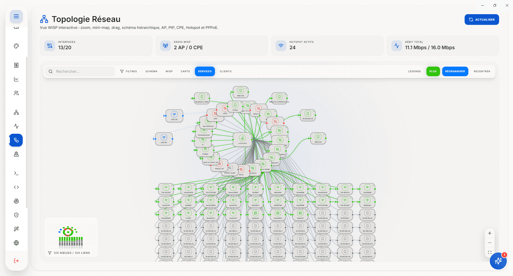The width and height of the screenshot is (513, 276).
Task: Open the code brackets icon in sidebar
Action: click(16, 187)
